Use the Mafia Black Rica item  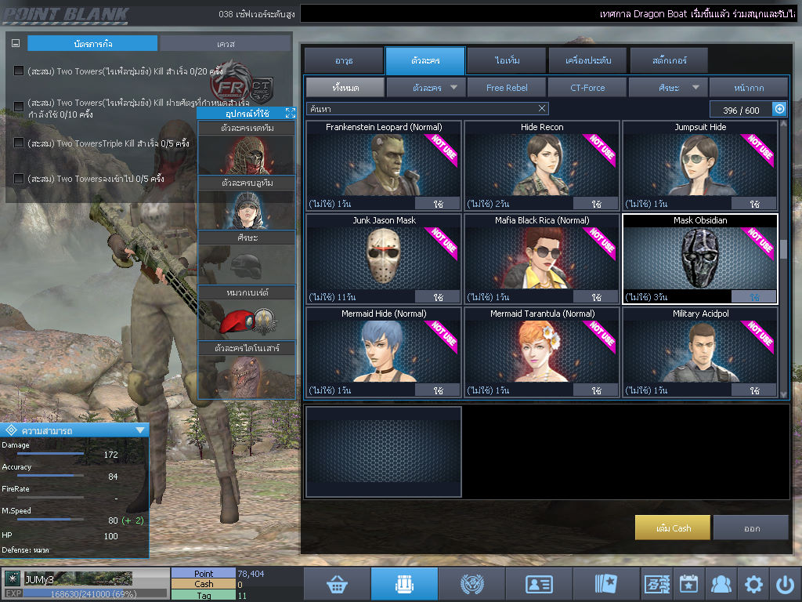click(596, 297)
